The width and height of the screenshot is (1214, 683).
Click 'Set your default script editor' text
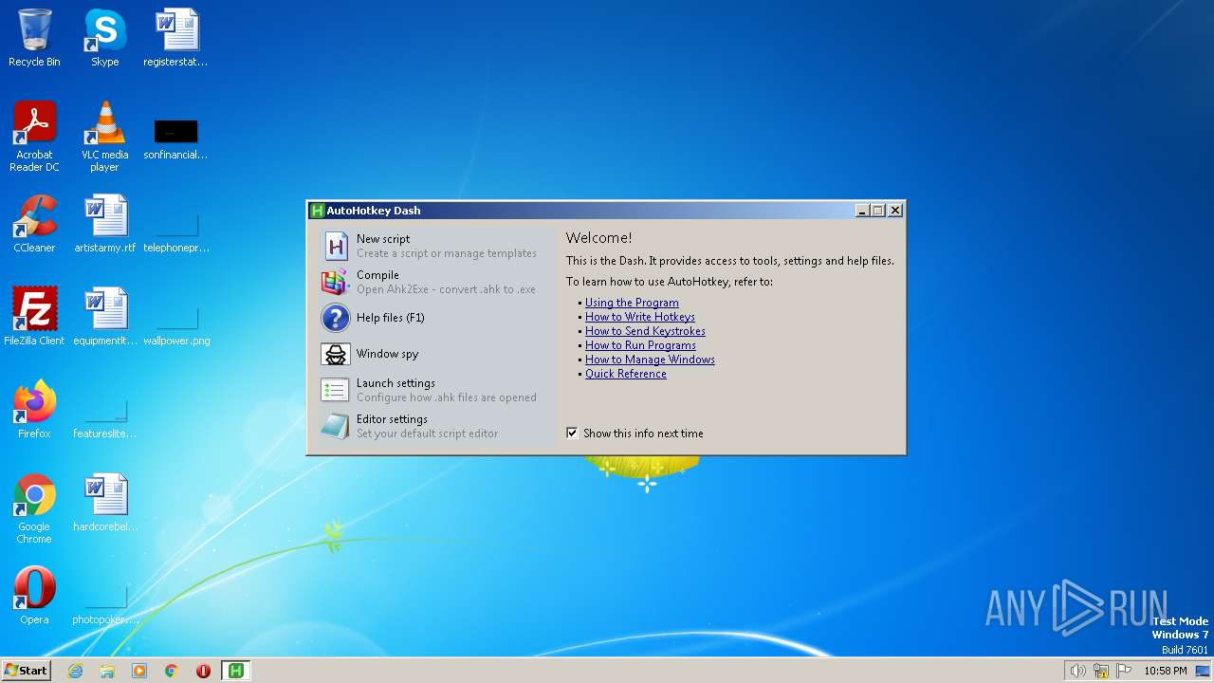pyautogui.click(x=427, y=434)
